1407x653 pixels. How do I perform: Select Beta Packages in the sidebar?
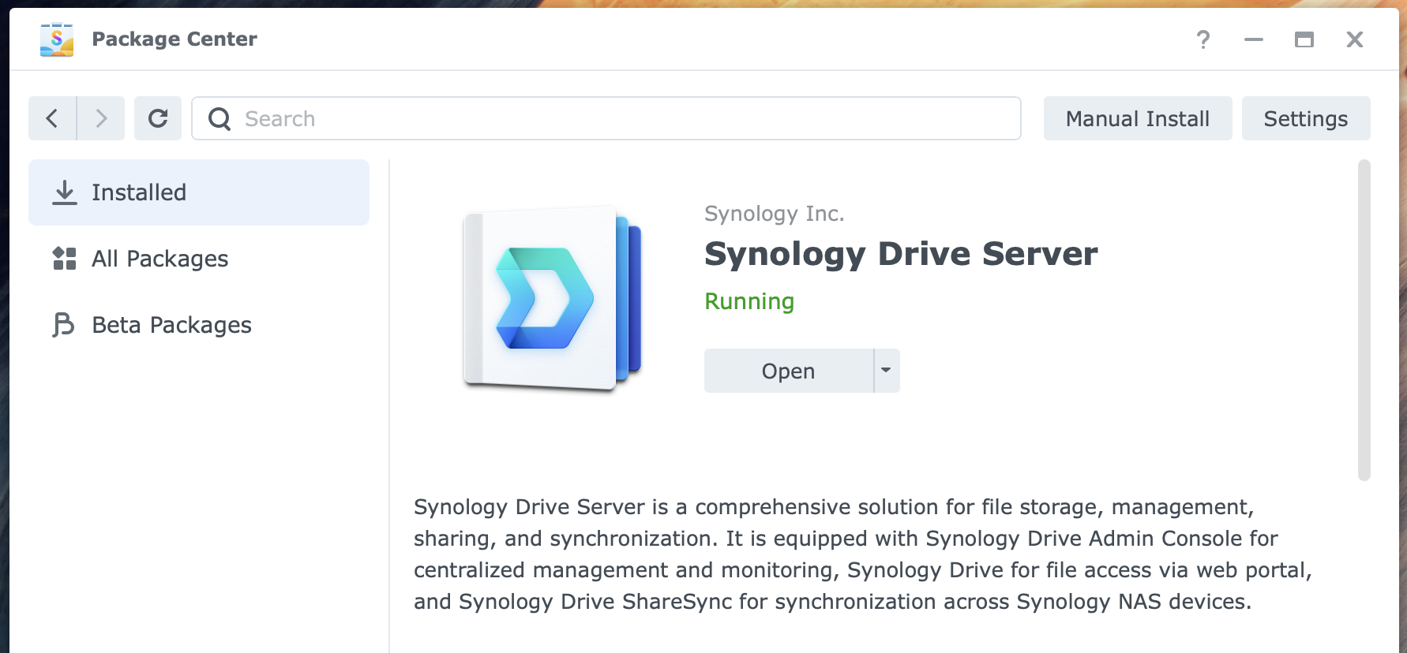(199, 325)
